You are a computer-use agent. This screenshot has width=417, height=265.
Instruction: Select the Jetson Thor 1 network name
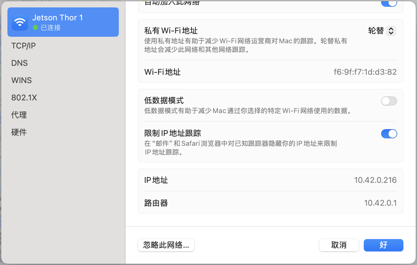(58, 18)
